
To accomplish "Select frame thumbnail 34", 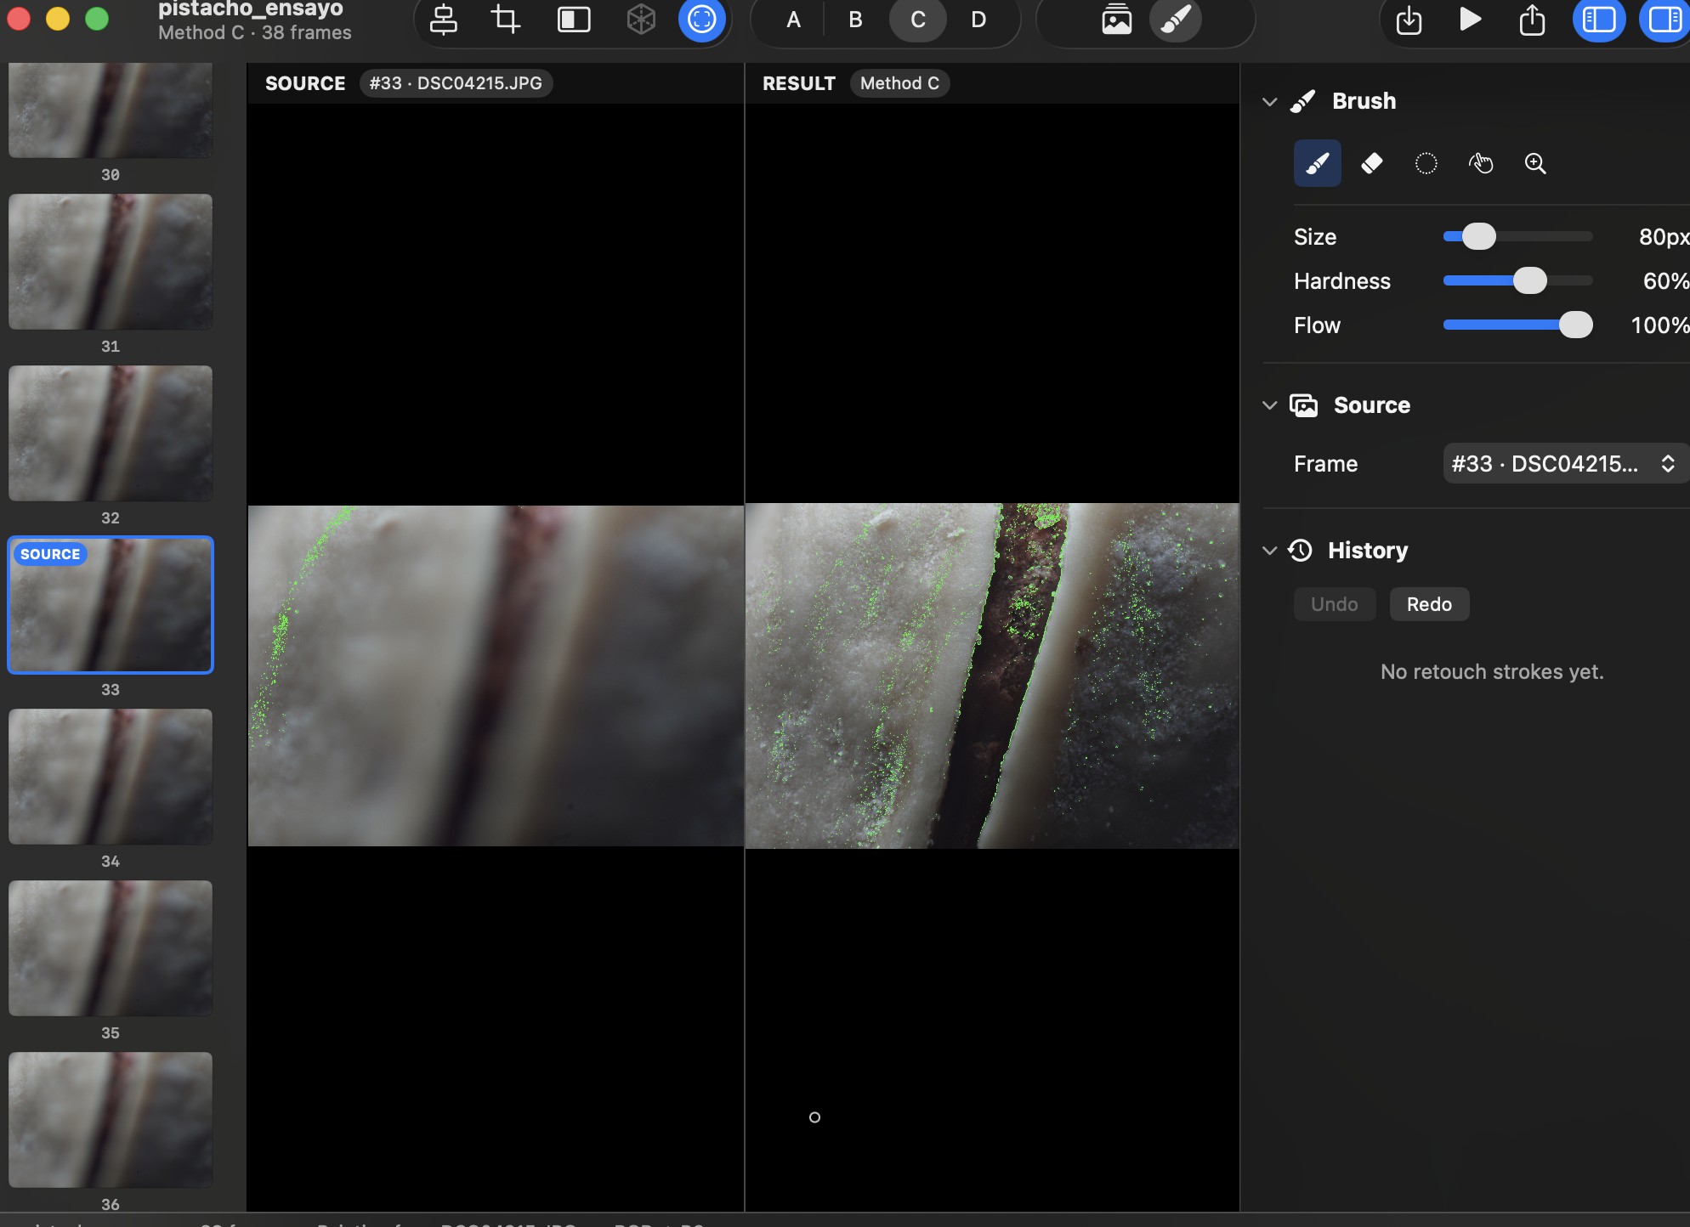I will point(111,777).
